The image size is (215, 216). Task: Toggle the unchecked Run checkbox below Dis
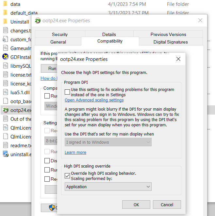47,170
